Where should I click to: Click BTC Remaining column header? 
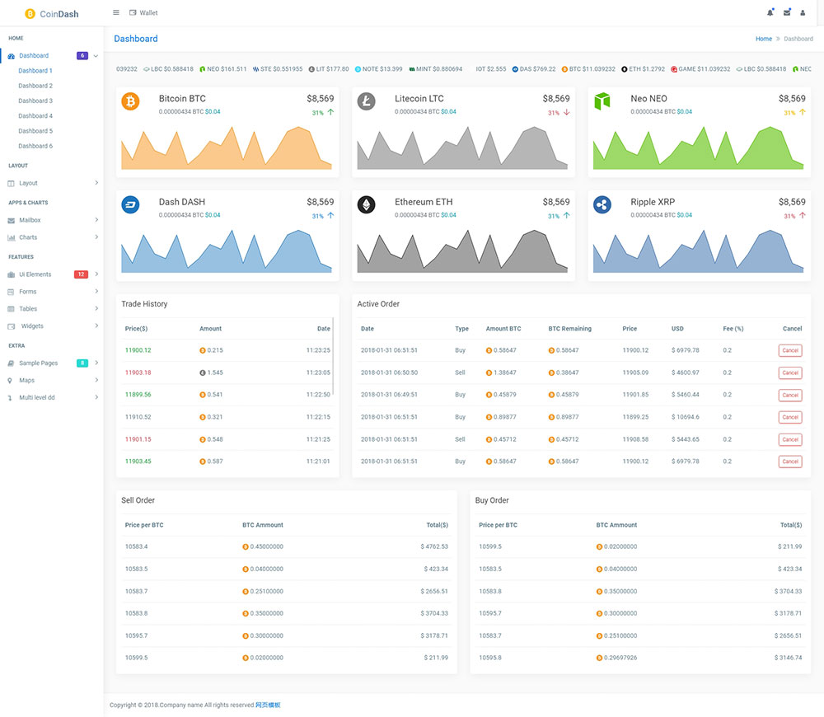(x=569, y=329)
